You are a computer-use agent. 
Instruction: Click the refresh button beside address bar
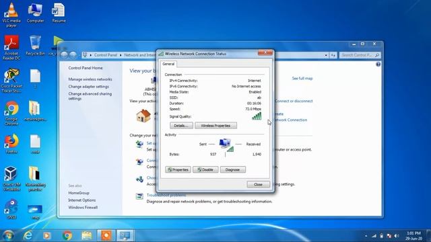click(x=333, y=55)
